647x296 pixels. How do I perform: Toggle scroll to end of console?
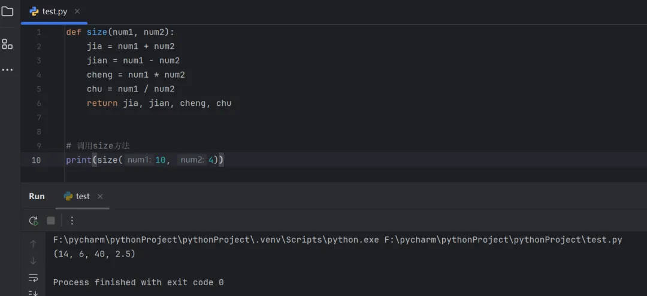(x=34, y=292)
